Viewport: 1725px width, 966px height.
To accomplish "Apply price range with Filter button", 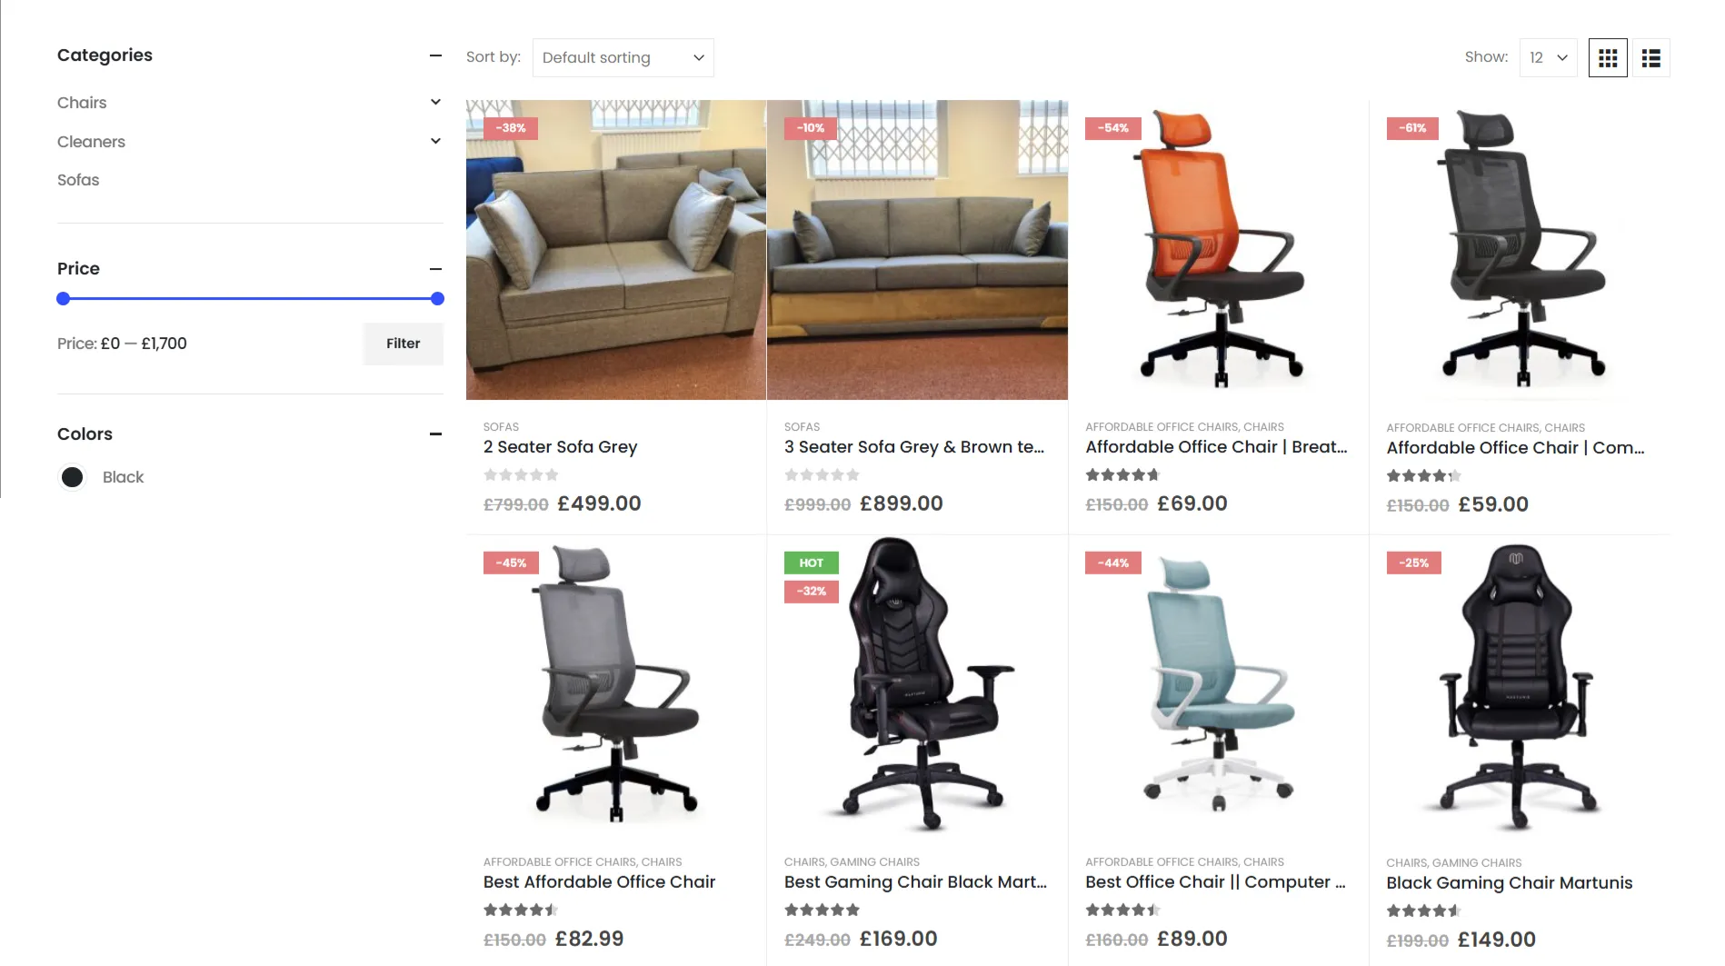I will point(403,344).
